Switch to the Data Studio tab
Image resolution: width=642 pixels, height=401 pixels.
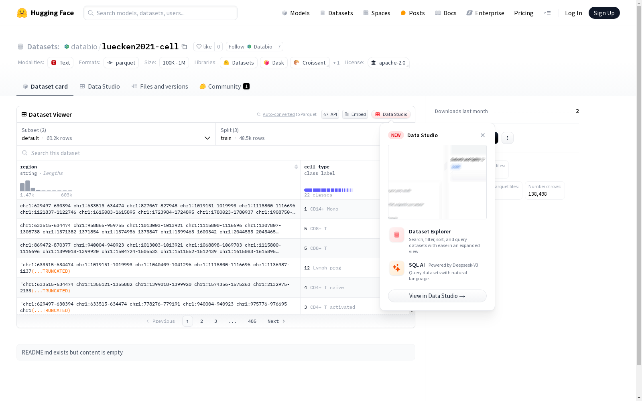click(x=100, y=87)
